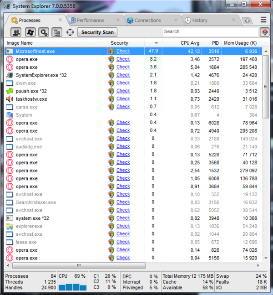The image size is (273, 295).
Task: Switch to the Performance tab
Action: [90, 21]
